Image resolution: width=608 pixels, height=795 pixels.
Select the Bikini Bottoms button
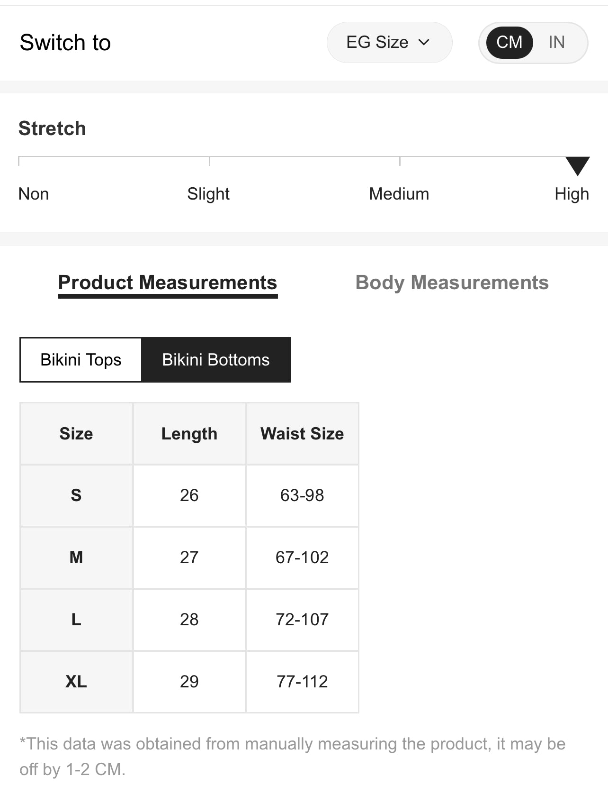pyautogui.click(x=216, y=360)
